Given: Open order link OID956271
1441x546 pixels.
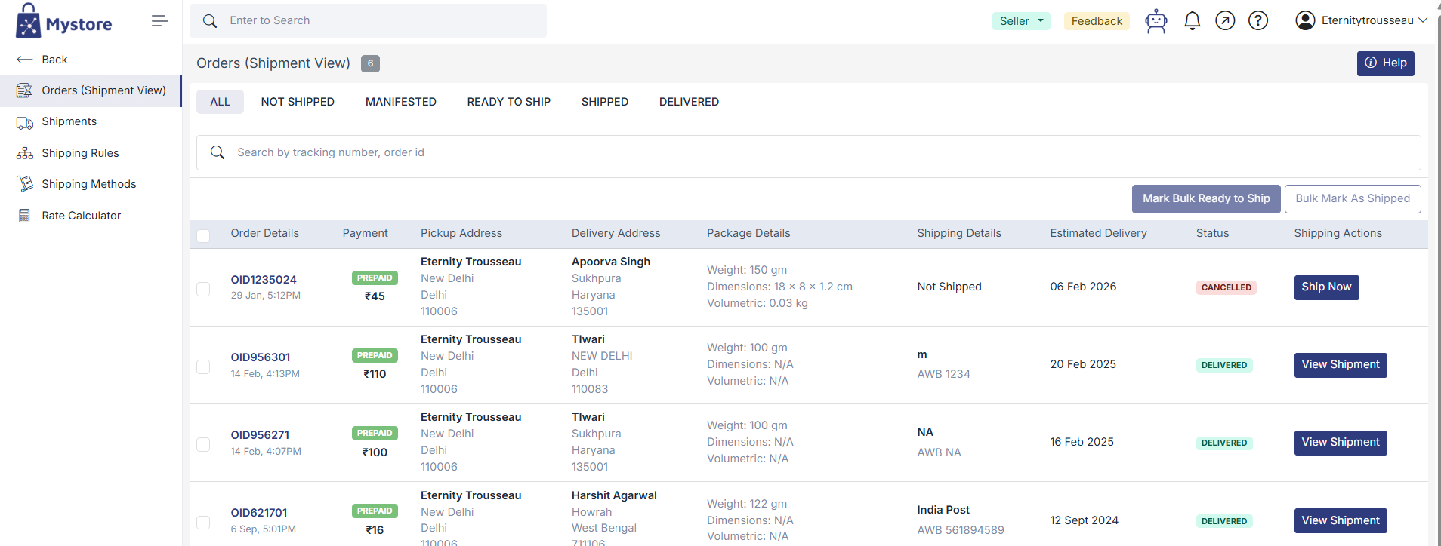Looking at the screenshot, I should [260, 435].
